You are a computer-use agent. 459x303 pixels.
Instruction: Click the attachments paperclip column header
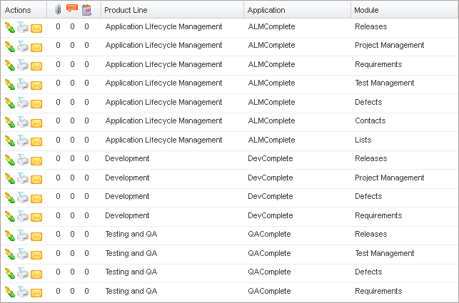tap(58, 10)
